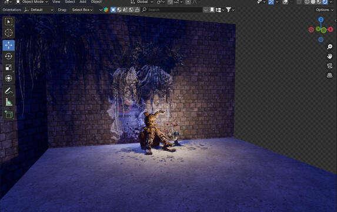The height and width of the screenshot is (212, 337).
Task: Open the filter funnel dropdown arrow
Action: [233, 10]
